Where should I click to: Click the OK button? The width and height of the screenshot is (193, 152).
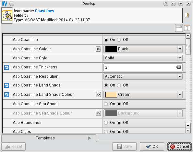[x=152, y=147]
